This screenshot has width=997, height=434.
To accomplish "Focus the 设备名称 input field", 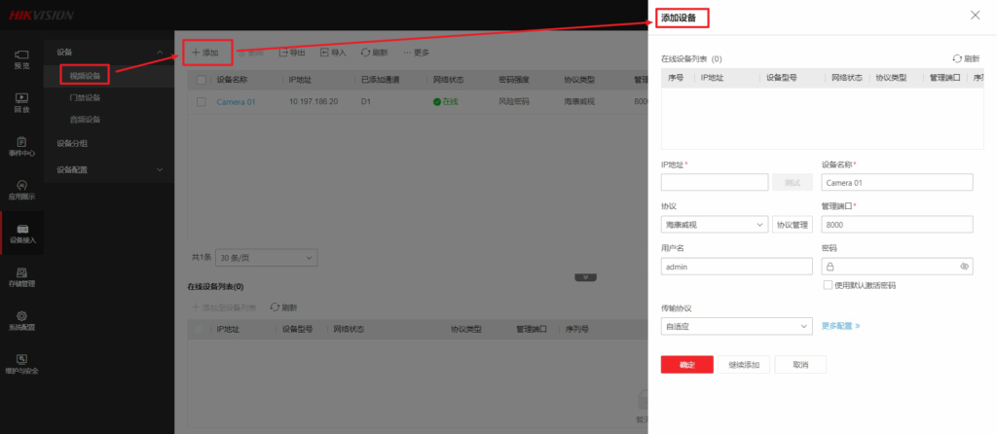I will pos(897,182).
